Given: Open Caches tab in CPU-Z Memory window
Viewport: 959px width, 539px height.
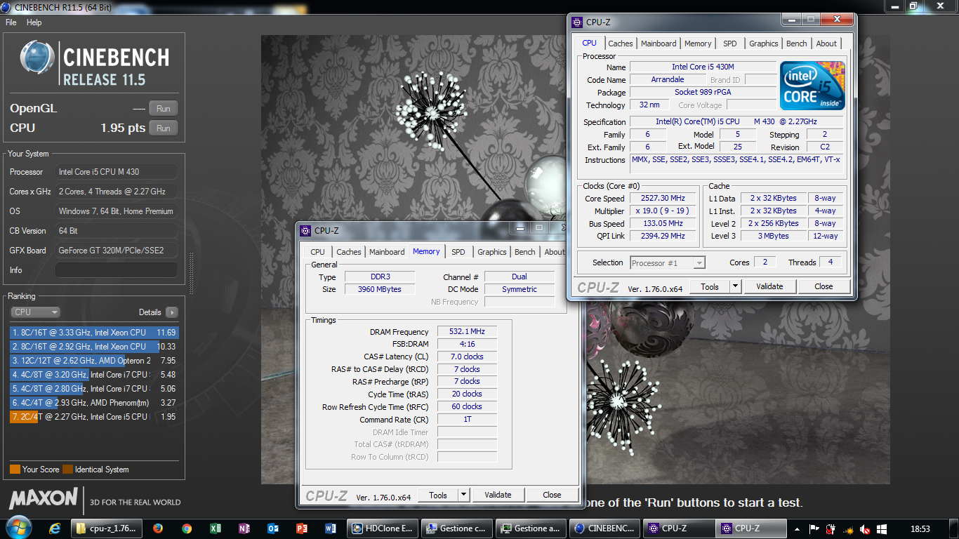Looking at the screenshot, I should [349, 252].
